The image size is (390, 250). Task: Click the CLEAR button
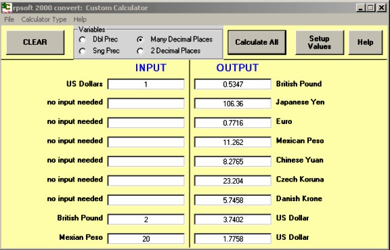coord(35,42)
